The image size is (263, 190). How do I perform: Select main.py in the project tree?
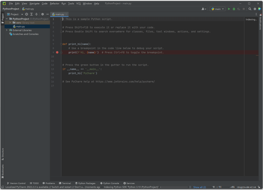pyautogui.click(x=20, y=26)
